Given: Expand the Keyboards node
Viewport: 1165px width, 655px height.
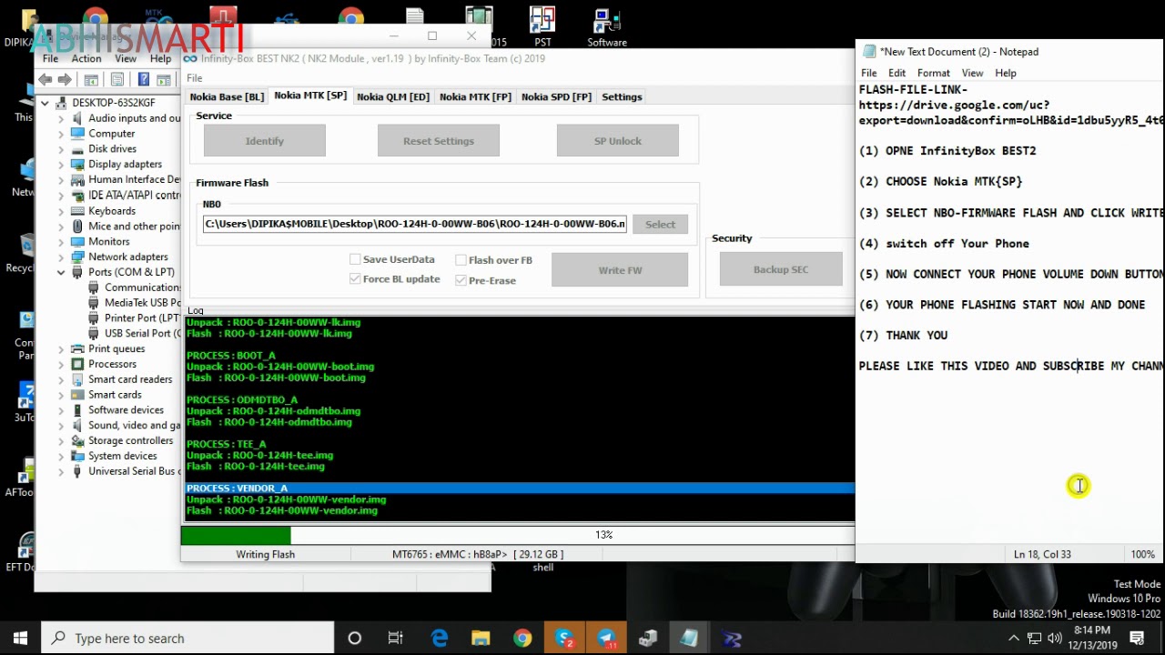Looking at the screenshot, I should 61,211.
